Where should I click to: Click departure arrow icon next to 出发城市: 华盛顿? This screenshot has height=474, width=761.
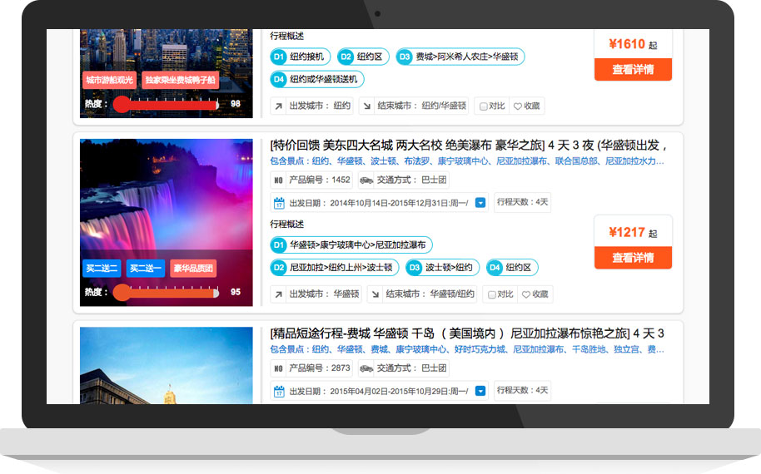pyautogui.click(x=278, y=294)
